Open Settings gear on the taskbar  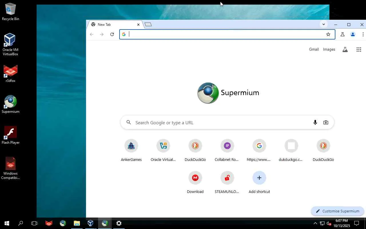[x=119, y=223]
